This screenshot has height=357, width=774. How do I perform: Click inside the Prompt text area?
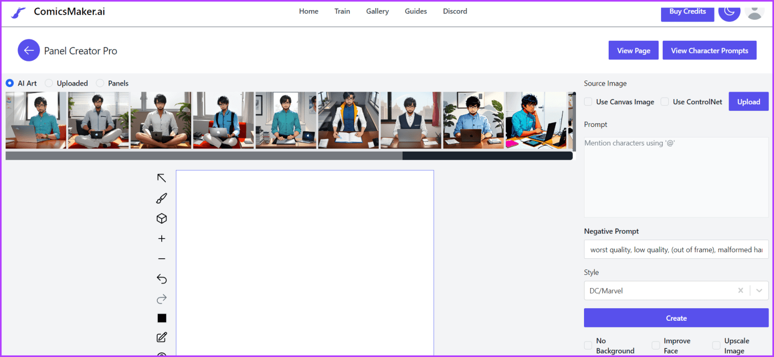point(676,176)
